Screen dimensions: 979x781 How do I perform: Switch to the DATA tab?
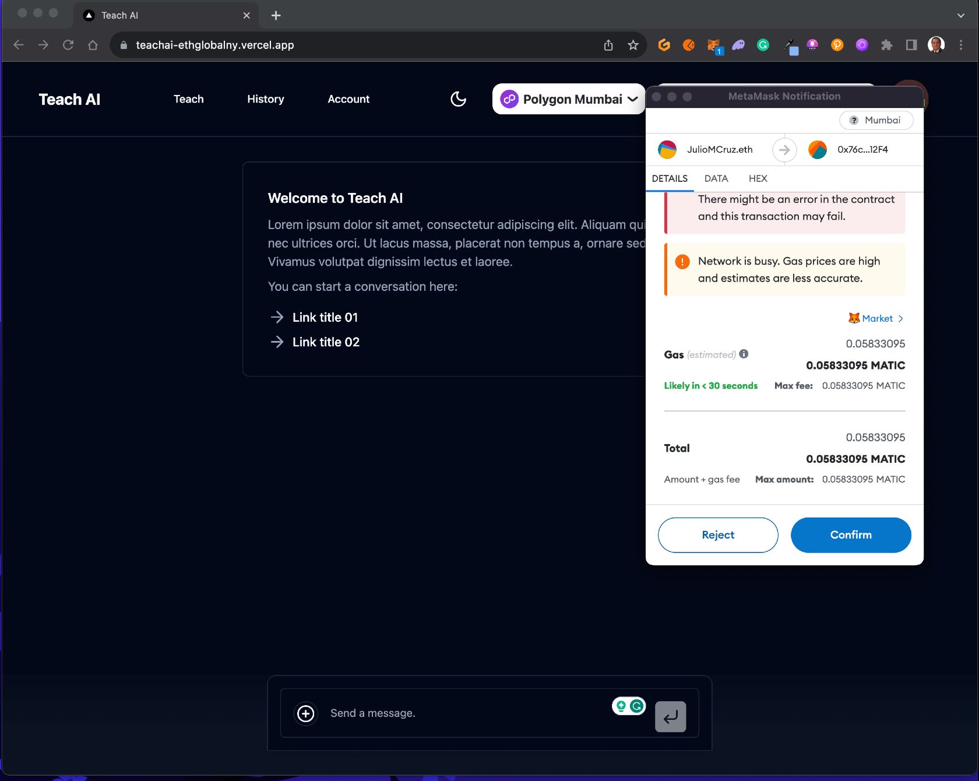point(716,178)
